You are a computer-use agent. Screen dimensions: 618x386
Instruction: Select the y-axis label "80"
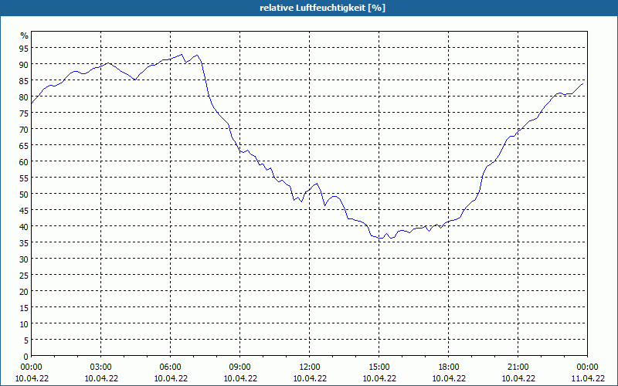(x=25, y=97)
